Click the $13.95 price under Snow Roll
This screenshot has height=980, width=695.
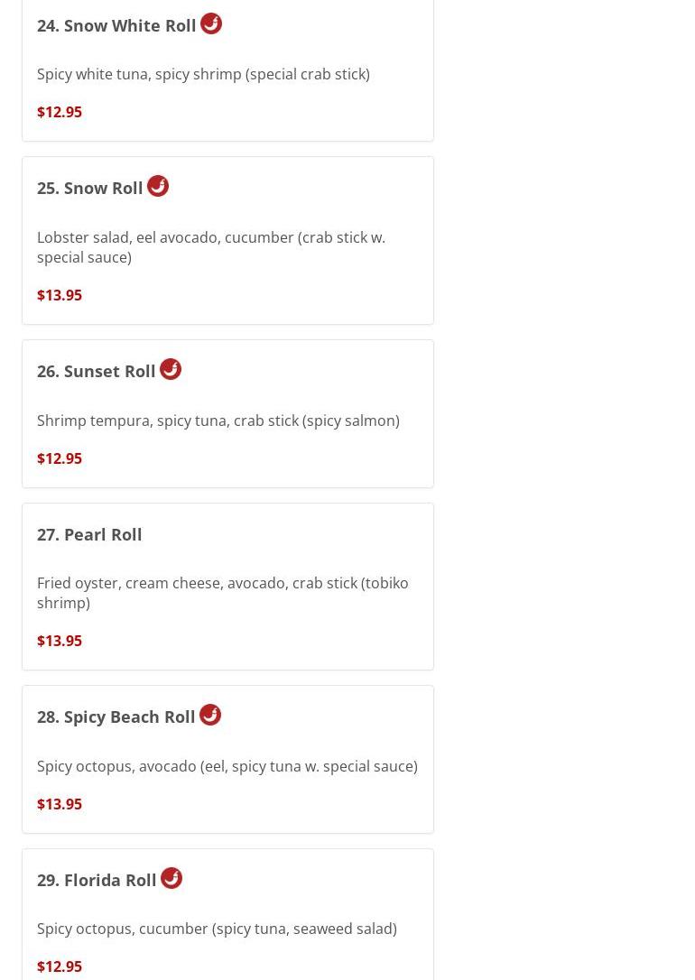[x=60, y=295]
